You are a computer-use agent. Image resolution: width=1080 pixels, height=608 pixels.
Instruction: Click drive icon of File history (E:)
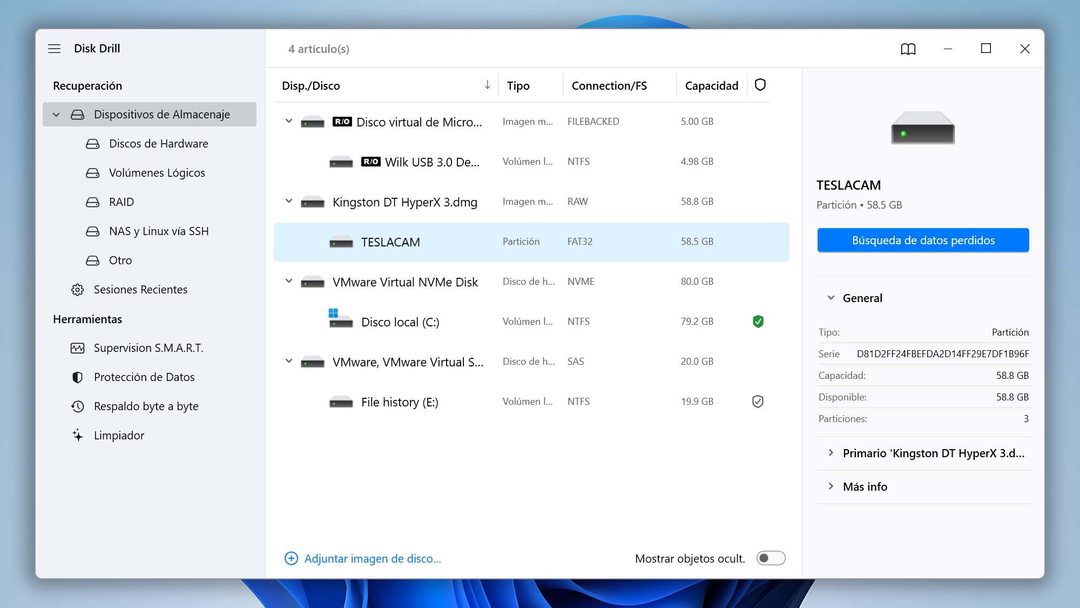(341, 402)
